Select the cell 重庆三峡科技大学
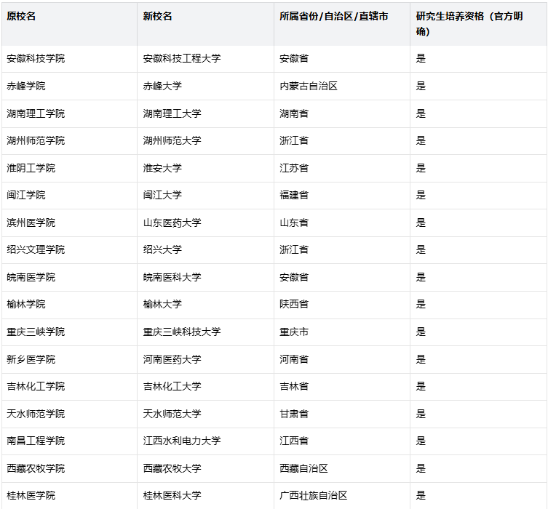 pos(205,332)
